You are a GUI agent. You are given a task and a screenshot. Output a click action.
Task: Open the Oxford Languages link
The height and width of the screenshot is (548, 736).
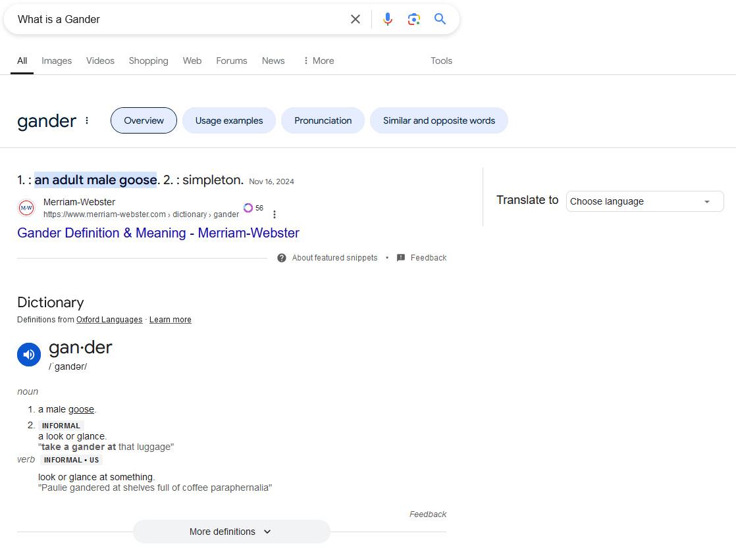click(x=109, y=320)
